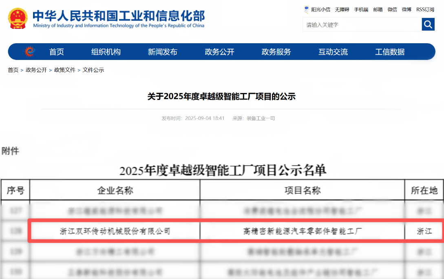Switch to the 手机端 mobile version

coord(360,9)
